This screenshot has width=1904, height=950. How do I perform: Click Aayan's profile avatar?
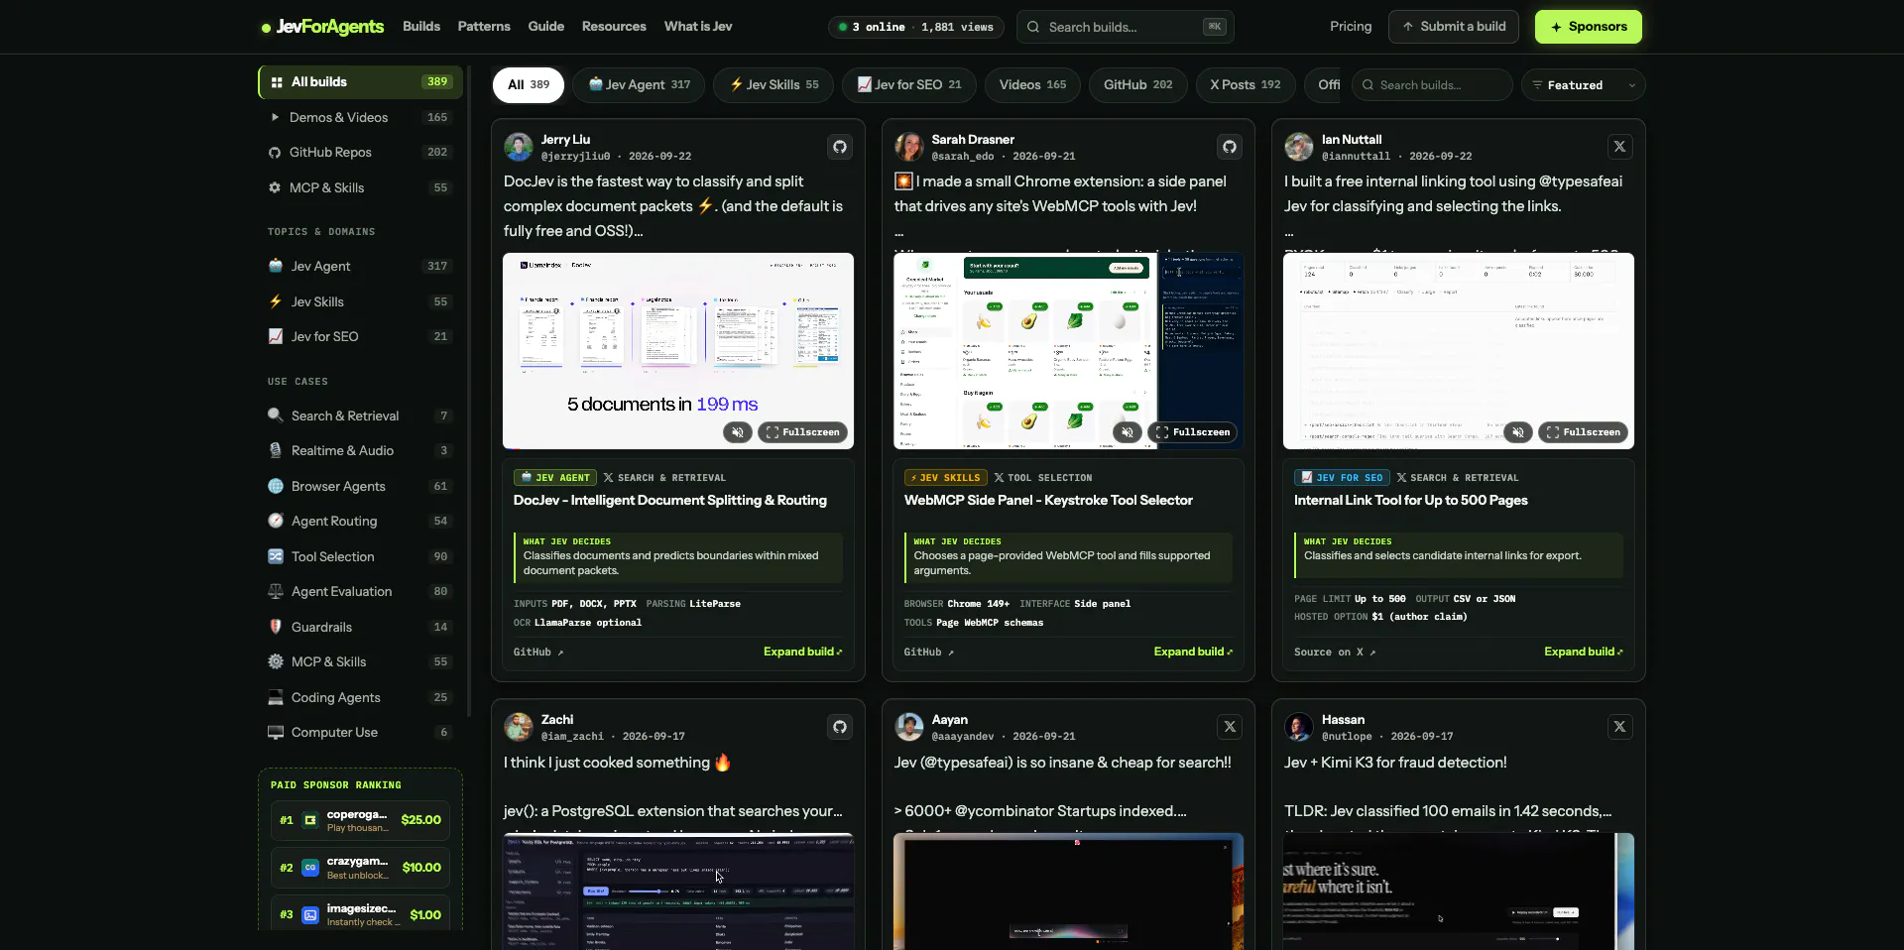tap(909, 727)
